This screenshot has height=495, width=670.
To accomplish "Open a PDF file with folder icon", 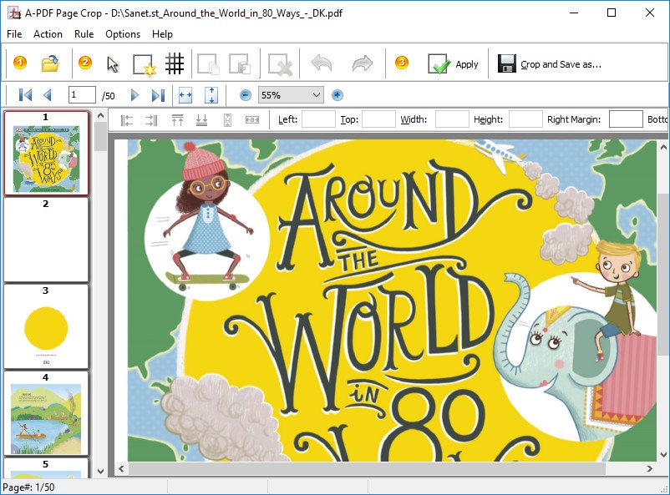I will pos(50,63).
